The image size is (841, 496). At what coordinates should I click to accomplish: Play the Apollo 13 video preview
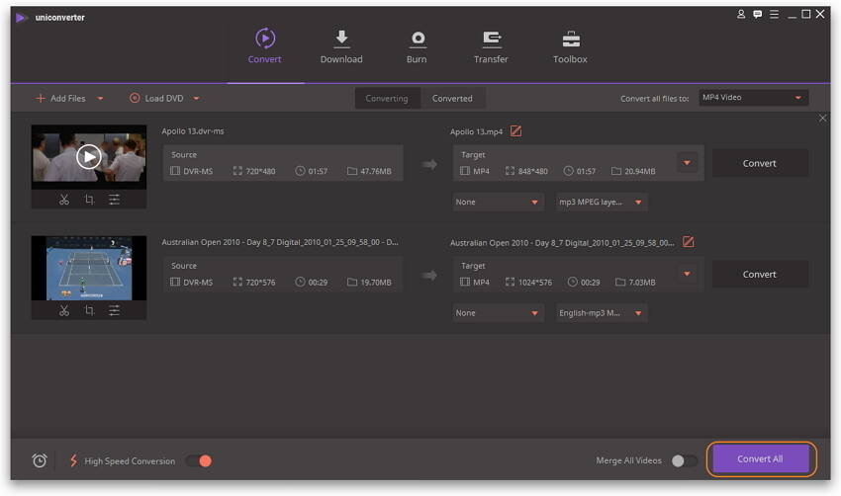click(x=88, y=157)
